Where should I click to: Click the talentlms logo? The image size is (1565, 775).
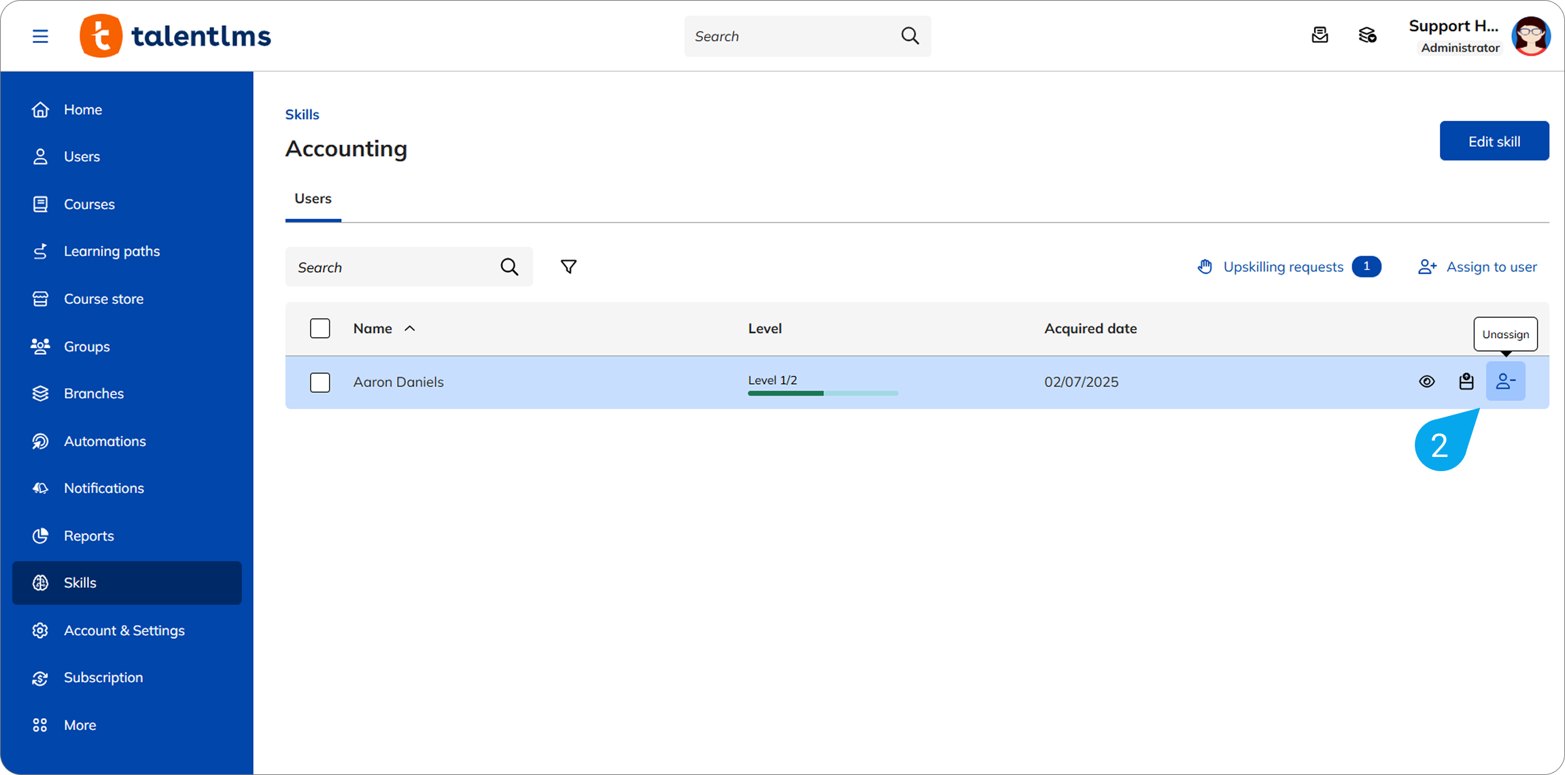175,36
